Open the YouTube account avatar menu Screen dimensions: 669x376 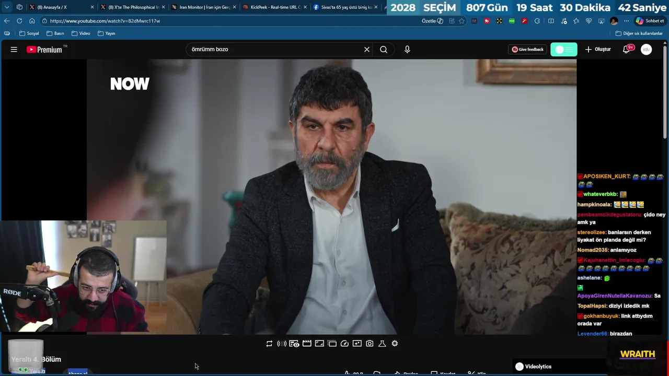[647, 50]
